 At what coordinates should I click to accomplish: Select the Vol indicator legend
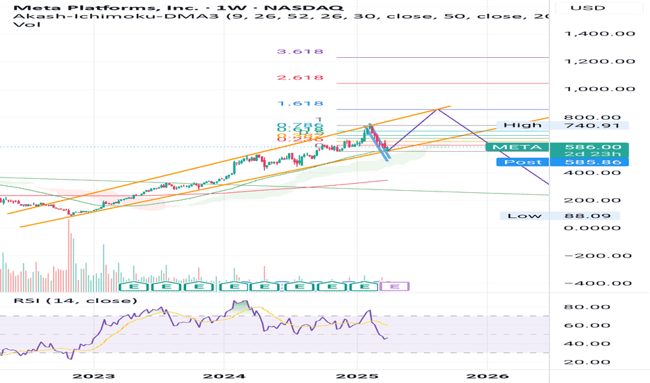pos(27,24)
